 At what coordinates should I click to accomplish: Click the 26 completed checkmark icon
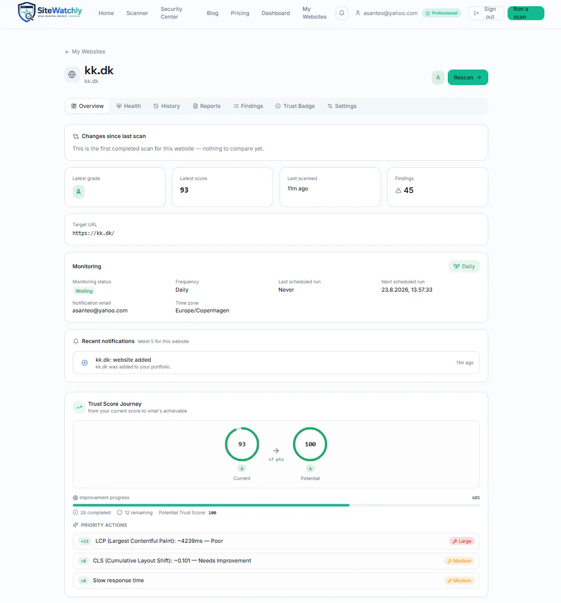pyautogui.click(x=75, y=513)
